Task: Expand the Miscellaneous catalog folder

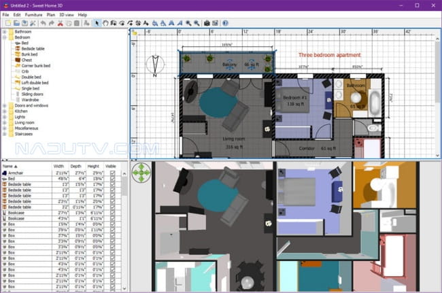Action: tap(5, 128)
